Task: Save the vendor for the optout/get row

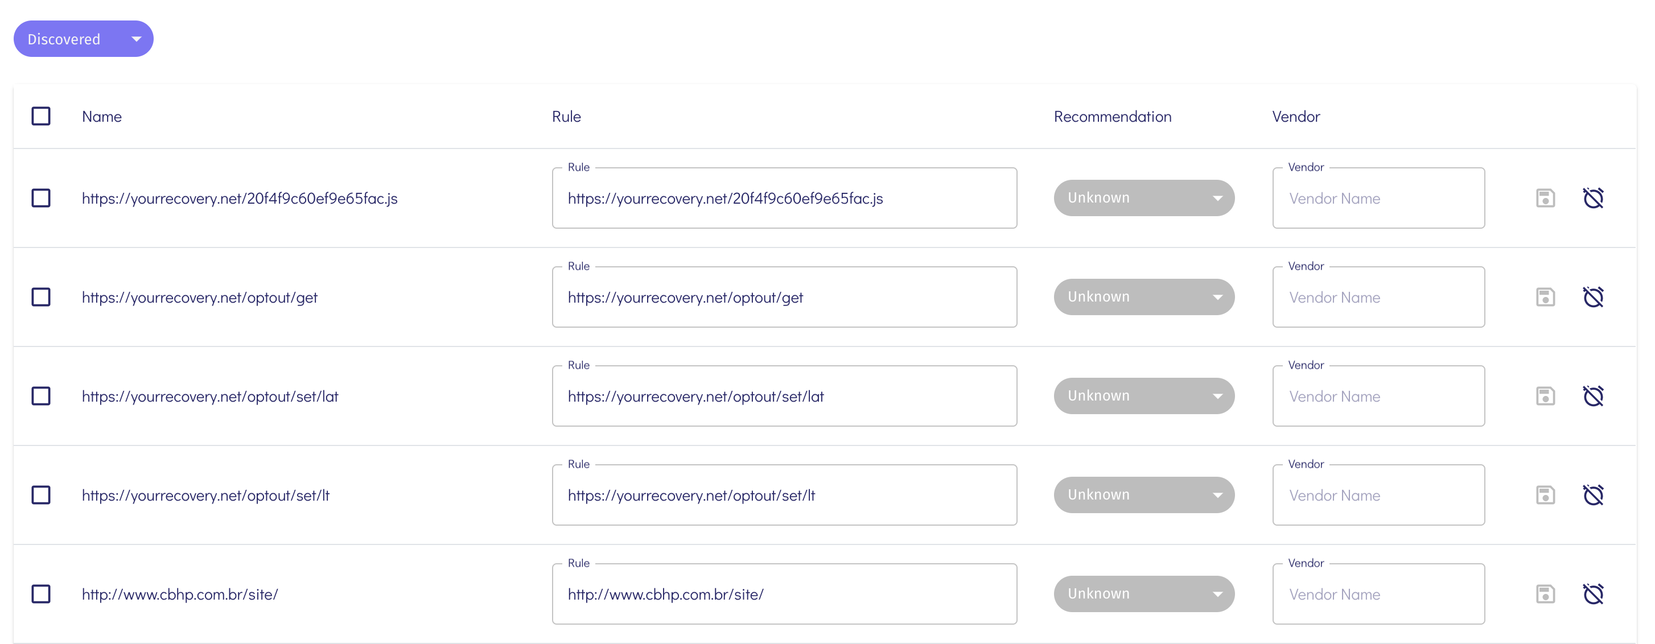Action: coord(1545,296)
